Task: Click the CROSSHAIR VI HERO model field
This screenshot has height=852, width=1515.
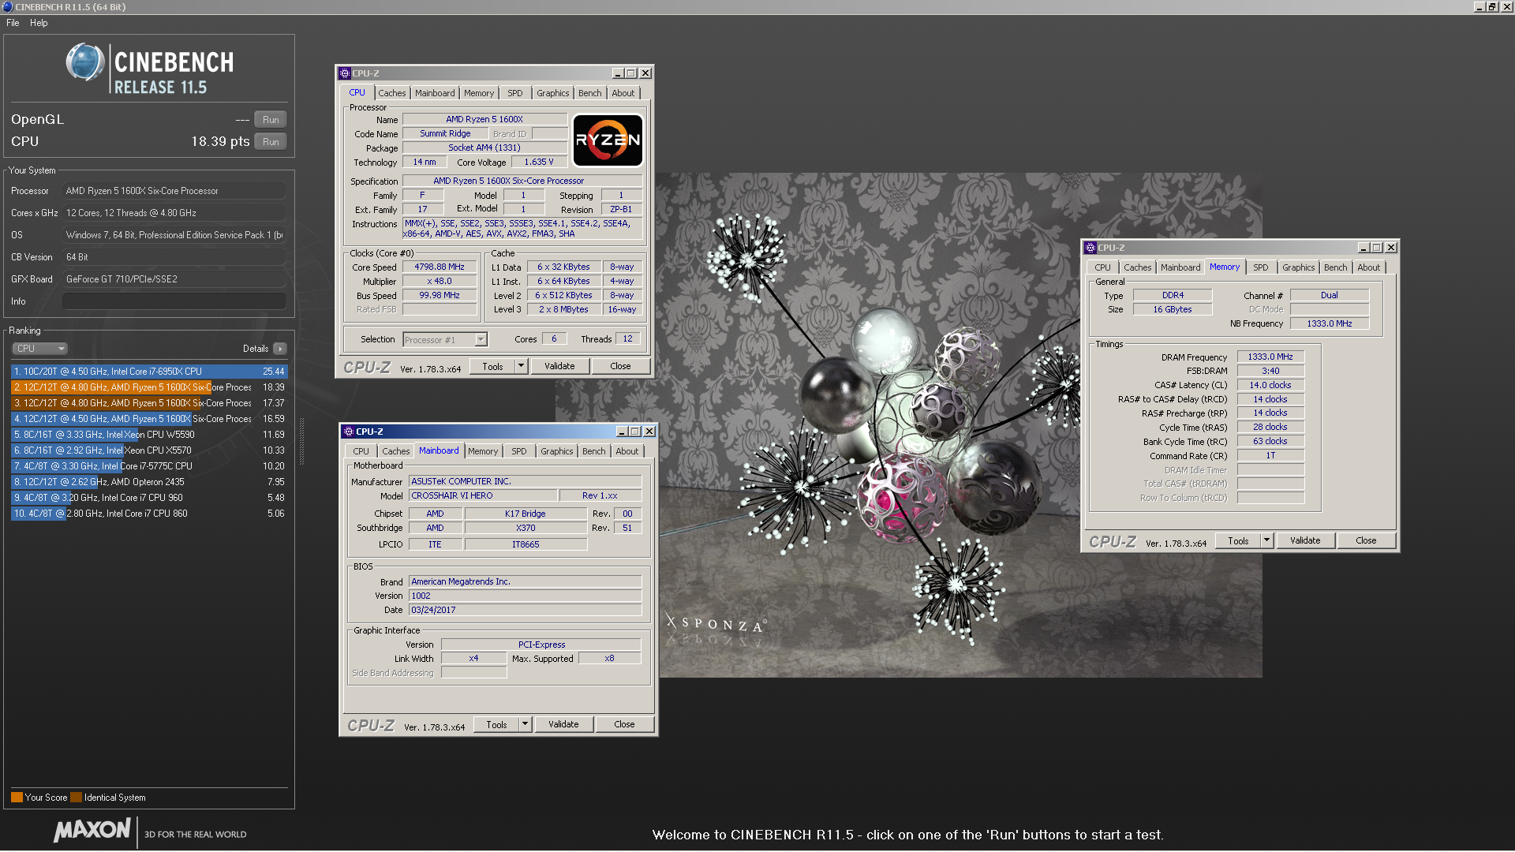Action: tap(483, 496)
